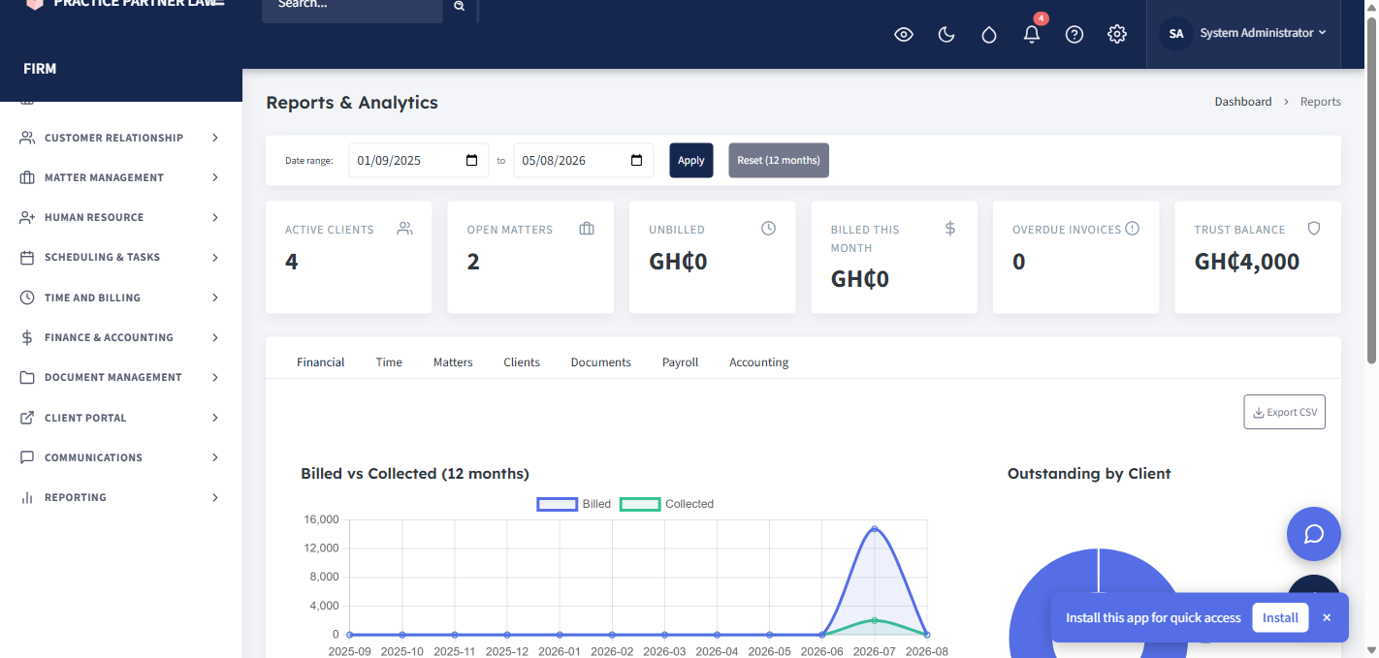1379x658 pixels.
Task: Open settings gear icon
Action: (x=1117, y=35)
